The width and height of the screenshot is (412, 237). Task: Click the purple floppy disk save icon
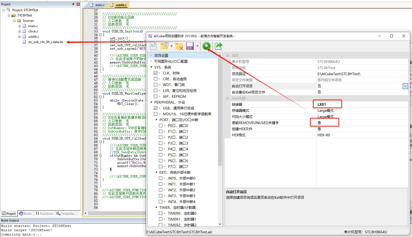click(x=190, y=46)
